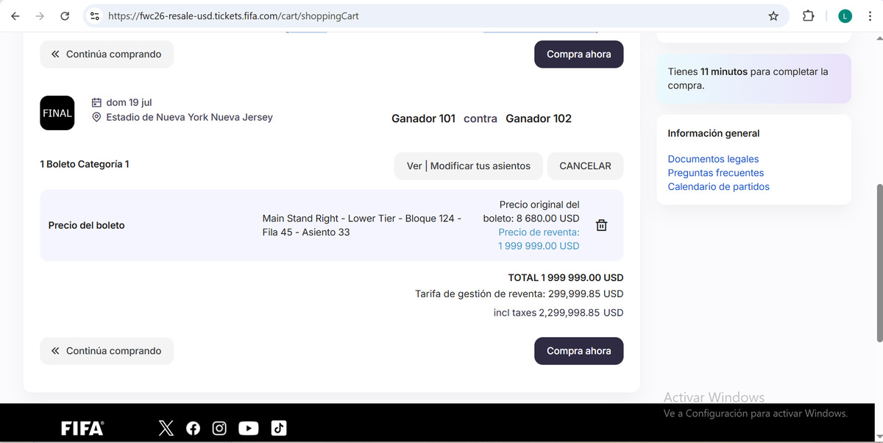Viewport: 883px width, 443px height.
Task: Click the bottom Continúa comprando button
Action: tap(107, 351)
